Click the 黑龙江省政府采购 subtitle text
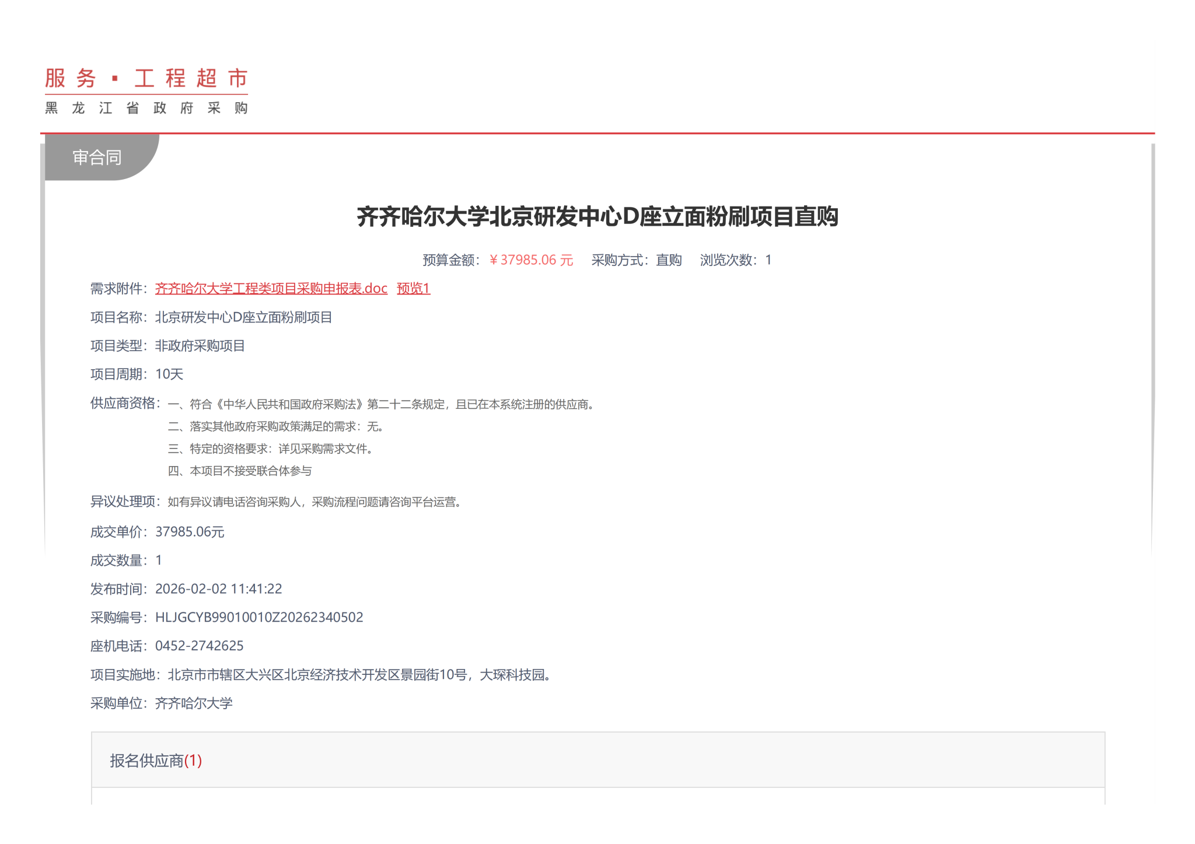1195x844 pixels. 146,108
